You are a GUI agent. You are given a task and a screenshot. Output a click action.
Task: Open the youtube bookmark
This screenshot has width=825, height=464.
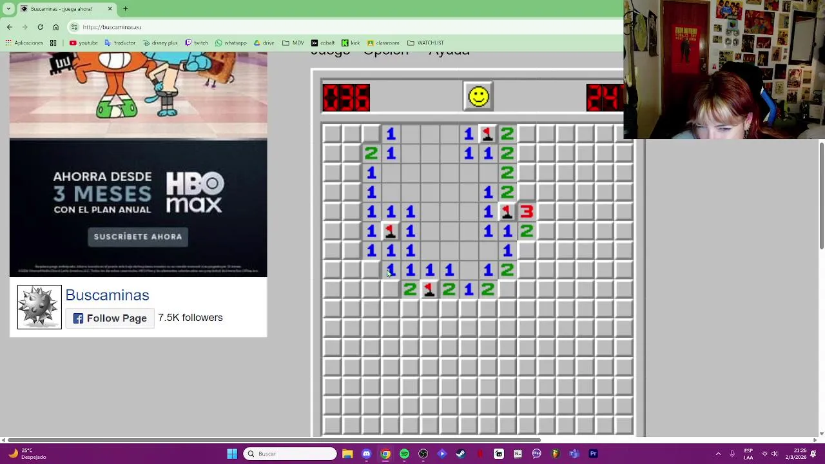[x=83, y=43]
